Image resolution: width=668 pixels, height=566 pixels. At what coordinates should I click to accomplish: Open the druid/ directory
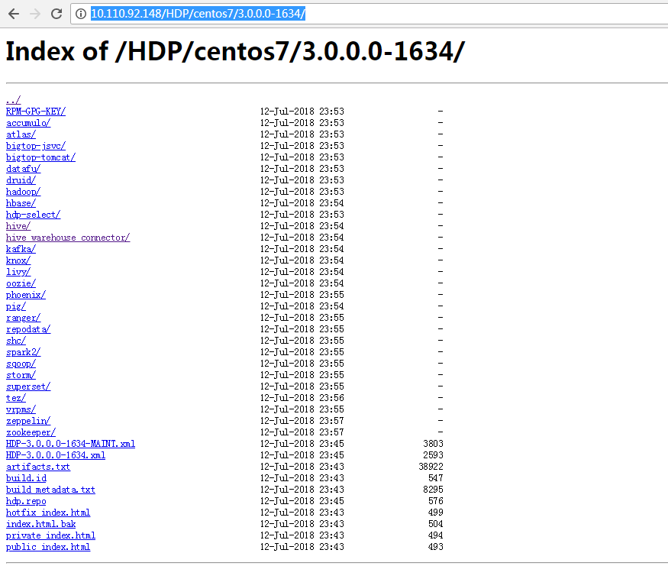(x=21, y=180)
